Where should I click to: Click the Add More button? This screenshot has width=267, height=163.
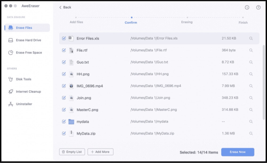100,152
